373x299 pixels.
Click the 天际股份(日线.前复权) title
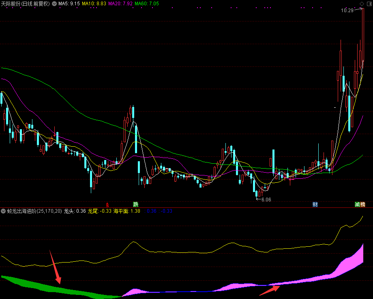click(x=25, y=4)
